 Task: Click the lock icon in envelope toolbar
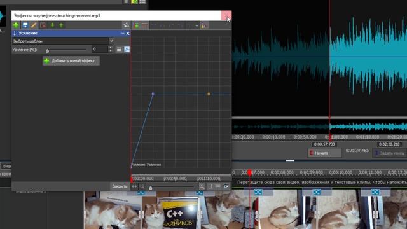point(203,25)
